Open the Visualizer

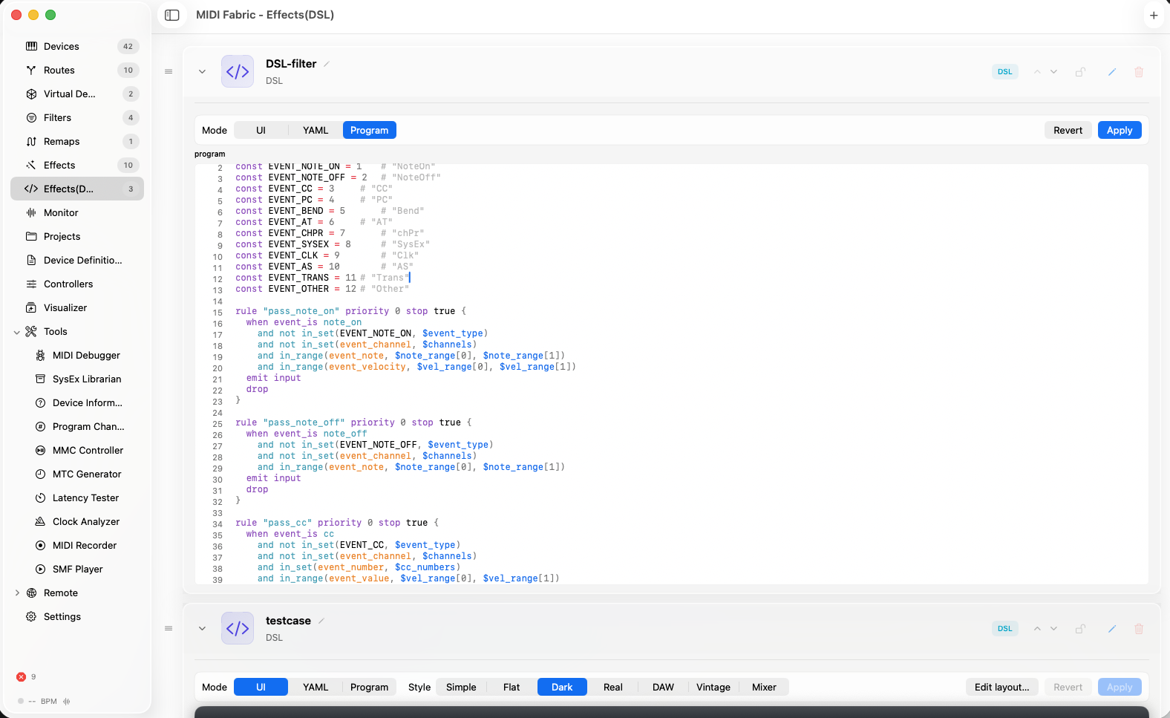pyautogui.click(x=77, y=307)
